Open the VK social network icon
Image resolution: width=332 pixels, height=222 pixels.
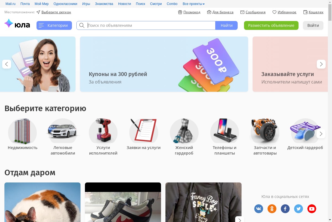(259, 209)
